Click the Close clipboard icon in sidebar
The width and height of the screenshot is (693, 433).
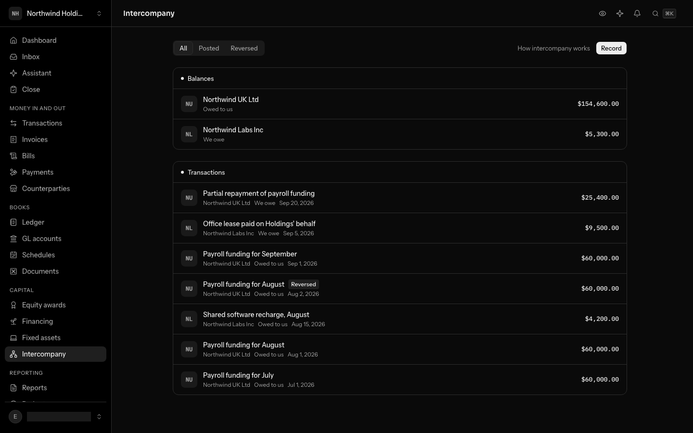click(x=13, y=89)
